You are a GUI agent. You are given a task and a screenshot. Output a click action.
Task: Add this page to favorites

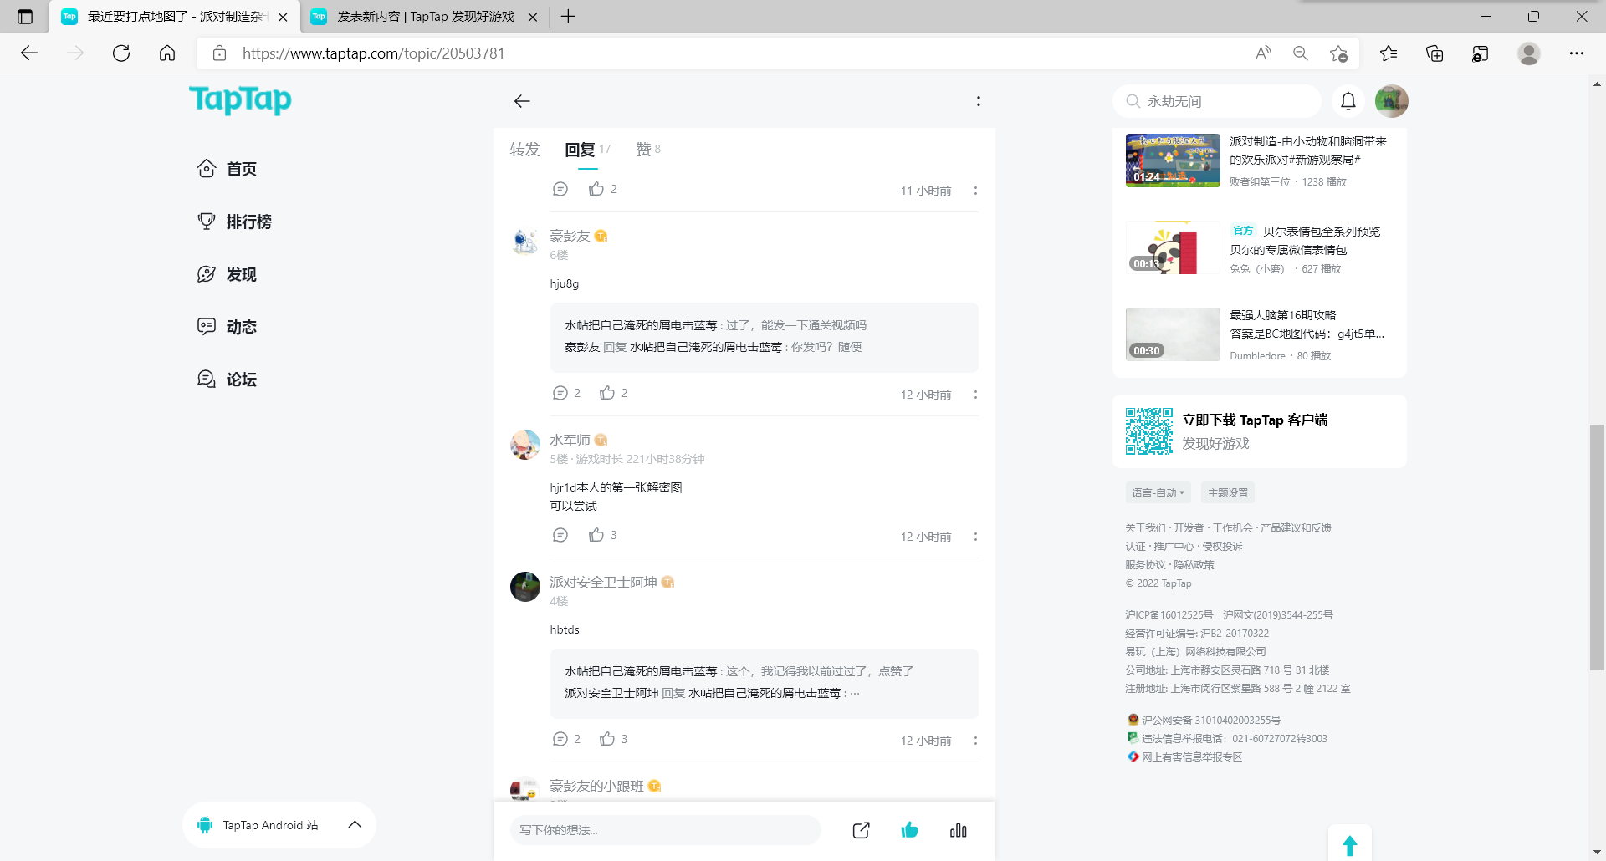[x=1338, y=53]
